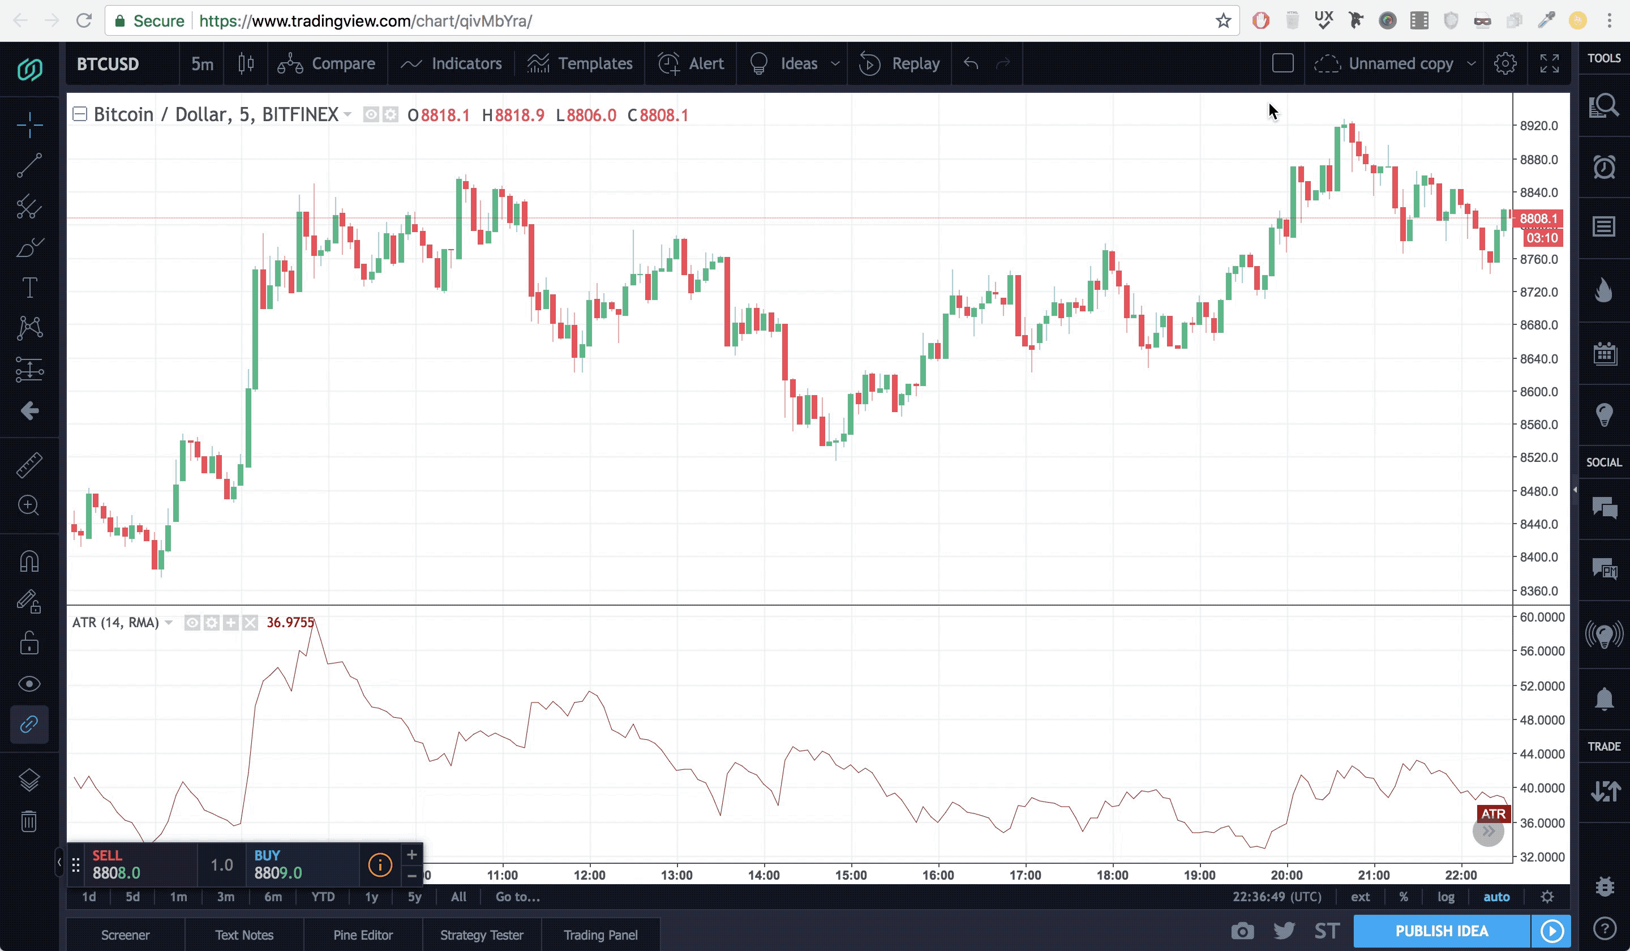Open the candlestick chart style selector
1630x951 pixels.
[x=246, y=63]
